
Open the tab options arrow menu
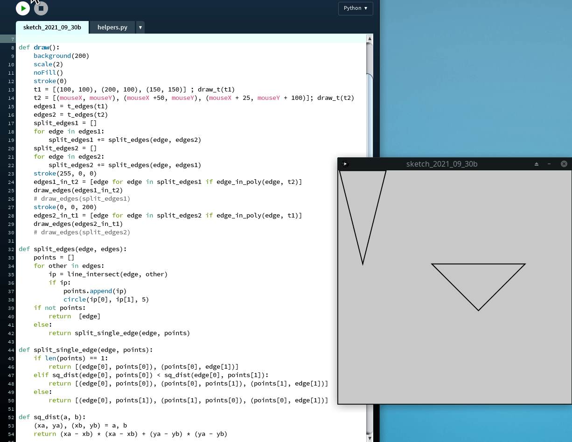[140, 28]
